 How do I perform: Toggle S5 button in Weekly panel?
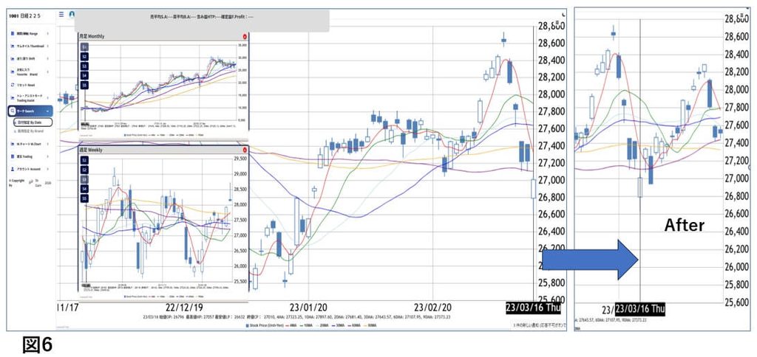(x=84, y=198)
